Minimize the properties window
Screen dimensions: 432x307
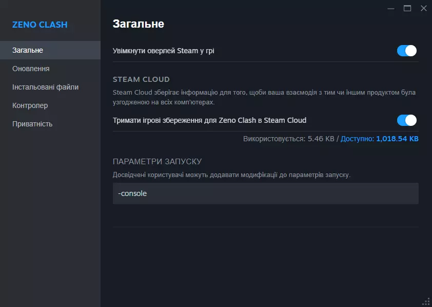tap(391, 8)
